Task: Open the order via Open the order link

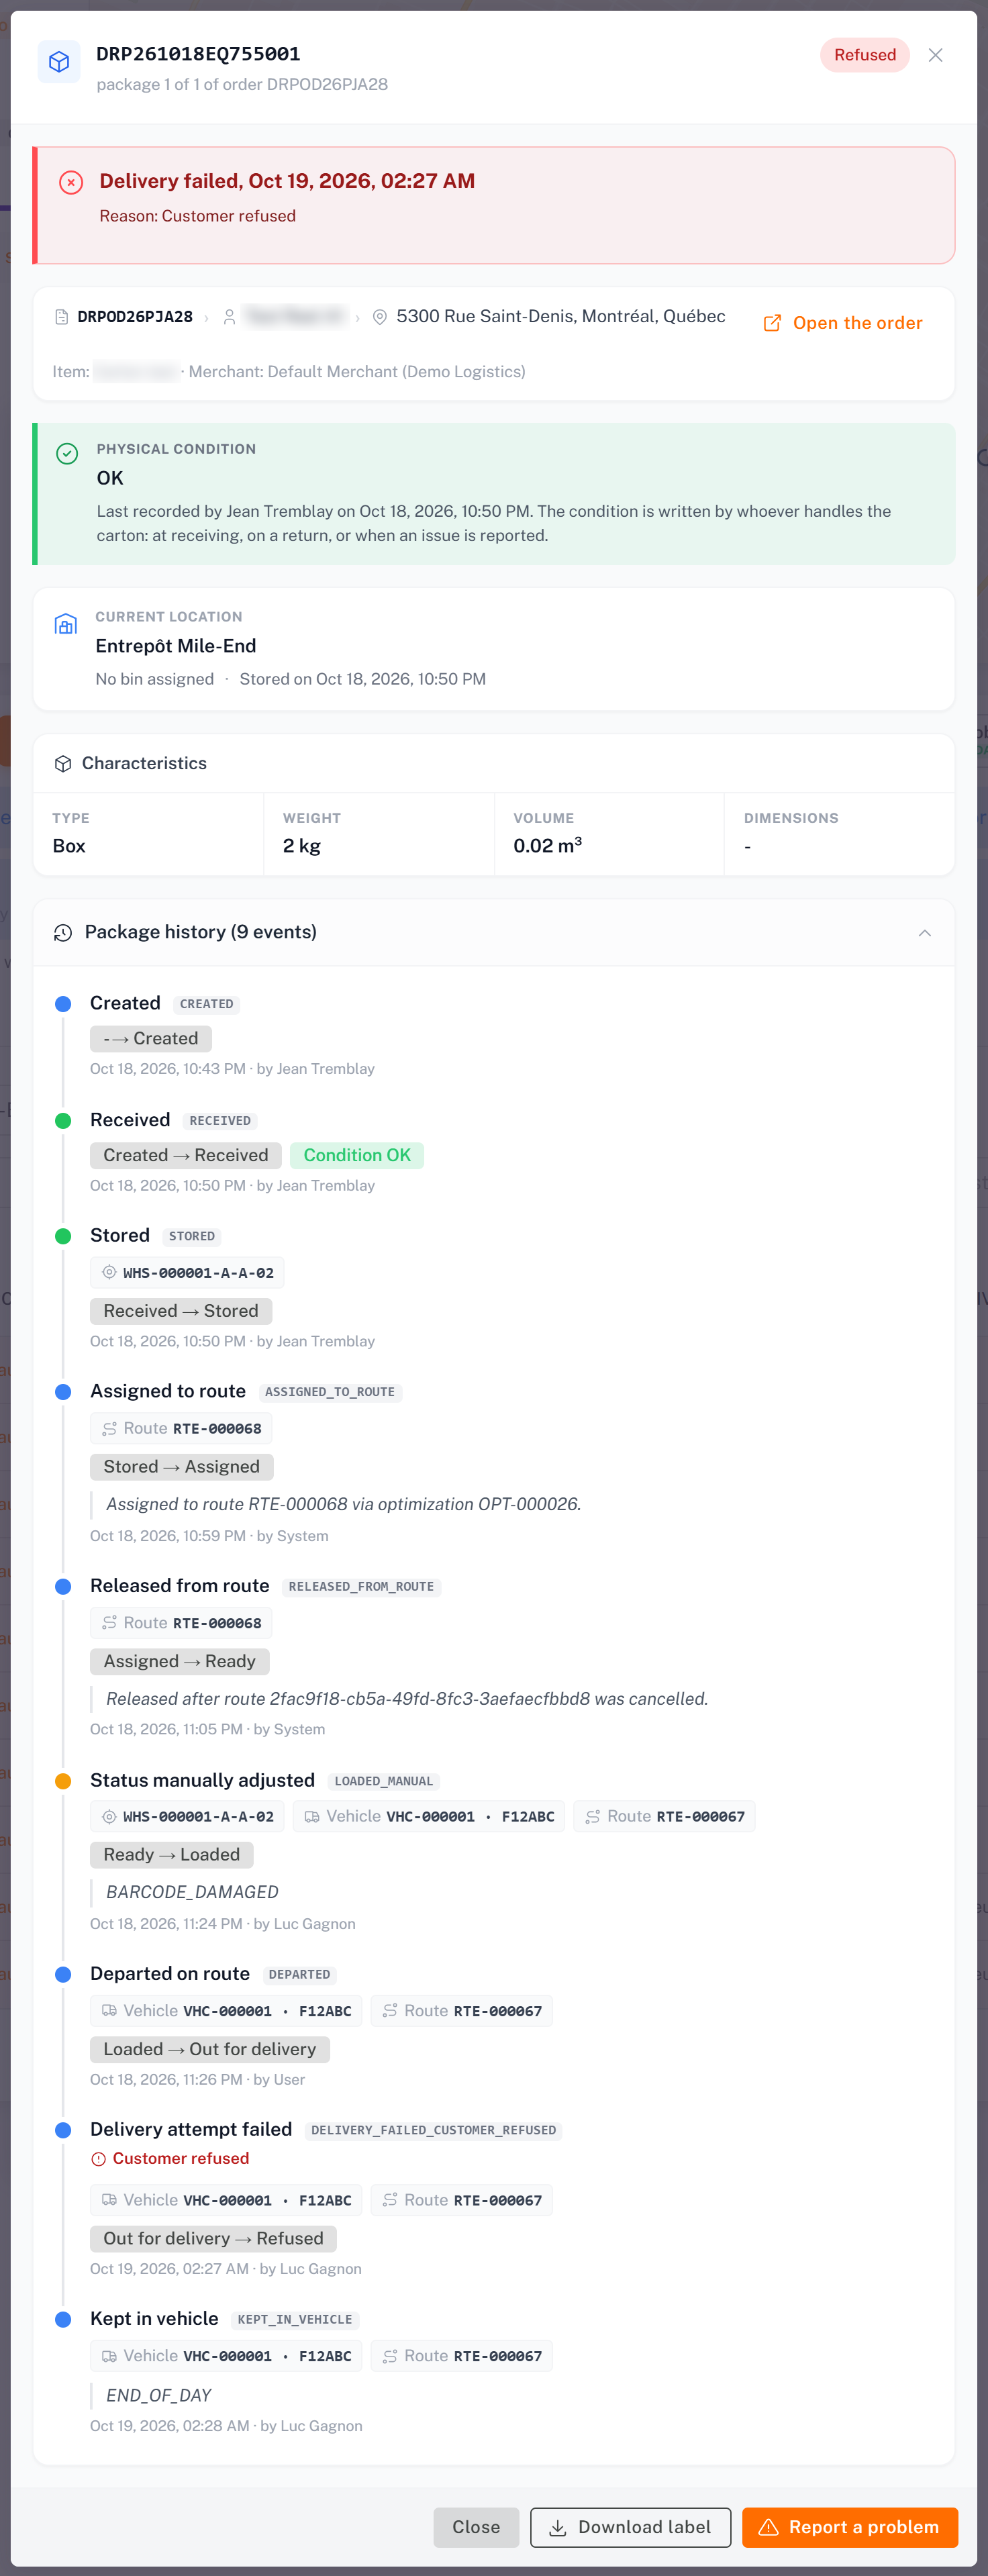Action: (x=843, y=323)
